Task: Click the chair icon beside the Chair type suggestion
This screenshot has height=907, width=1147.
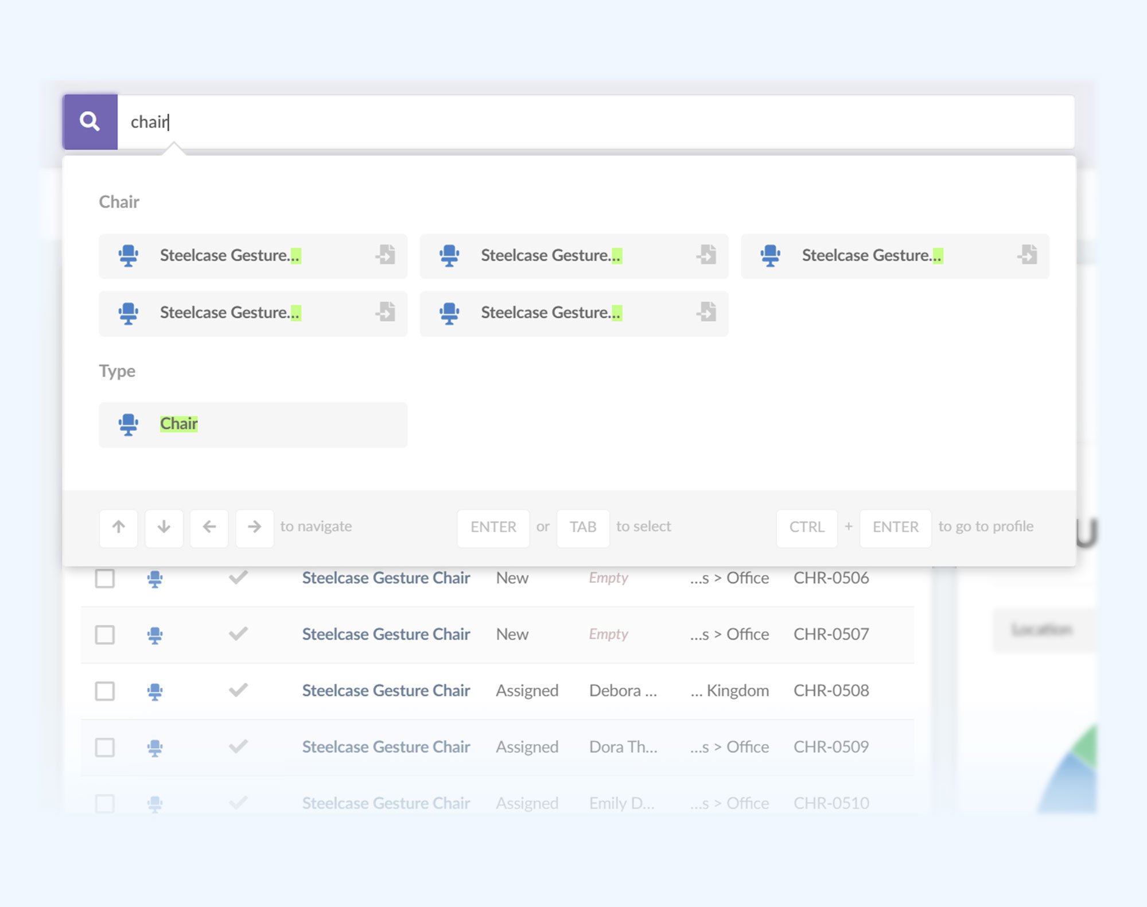Action: click(129, 425)
